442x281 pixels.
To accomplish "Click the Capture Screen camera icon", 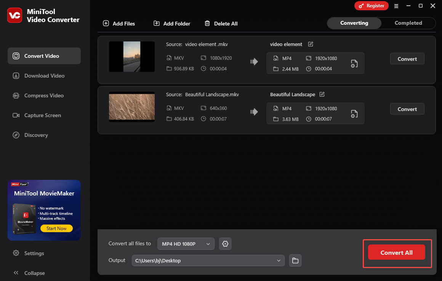I will point(16,115).
